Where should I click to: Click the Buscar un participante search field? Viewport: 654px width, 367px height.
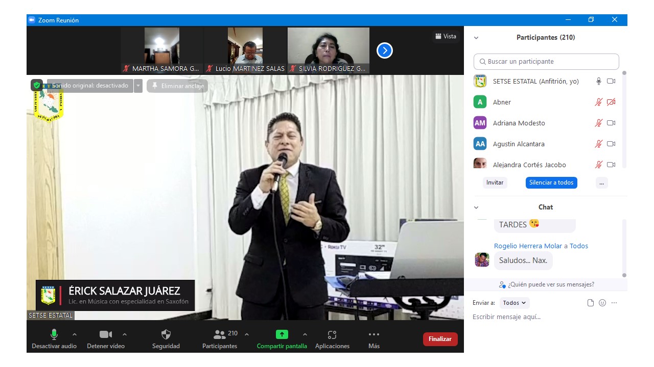coord(546,61)
